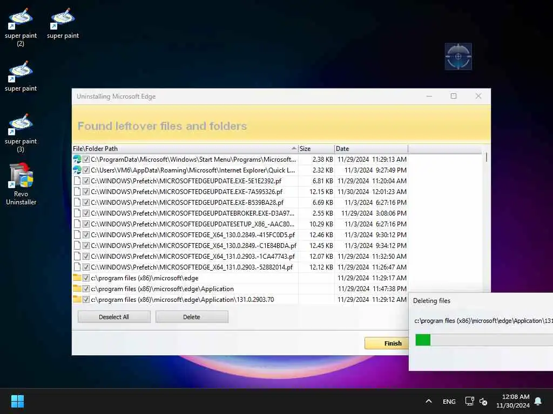Click the 11/30/2024 12:01:23 AM date cell

pos(372,192)
